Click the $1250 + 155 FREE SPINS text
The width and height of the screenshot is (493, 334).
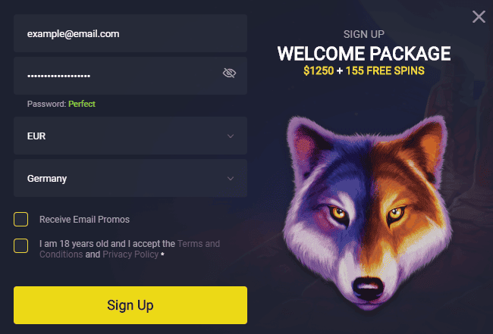364,70
